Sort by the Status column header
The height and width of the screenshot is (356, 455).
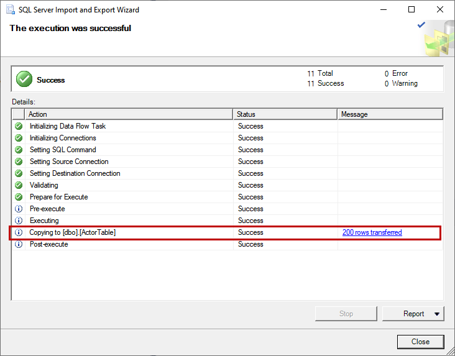pyautogui.click(x=285, y=114)
